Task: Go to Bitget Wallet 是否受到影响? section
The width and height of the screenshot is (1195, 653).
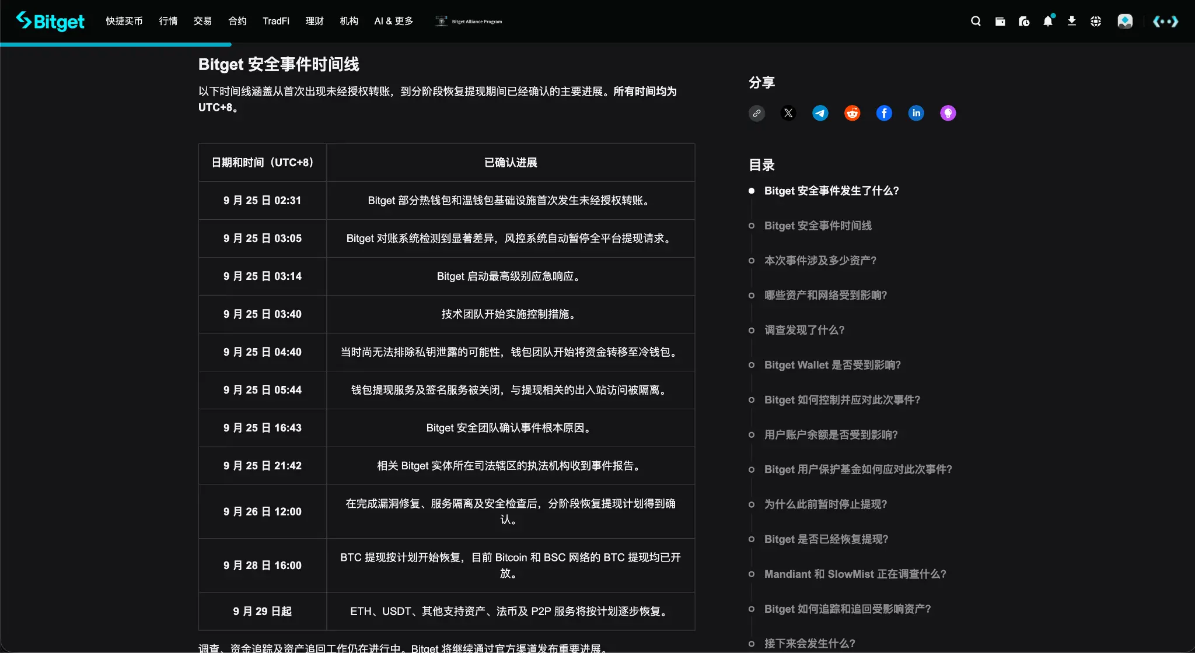Action: pyautogui.click(x=833, y=365)
